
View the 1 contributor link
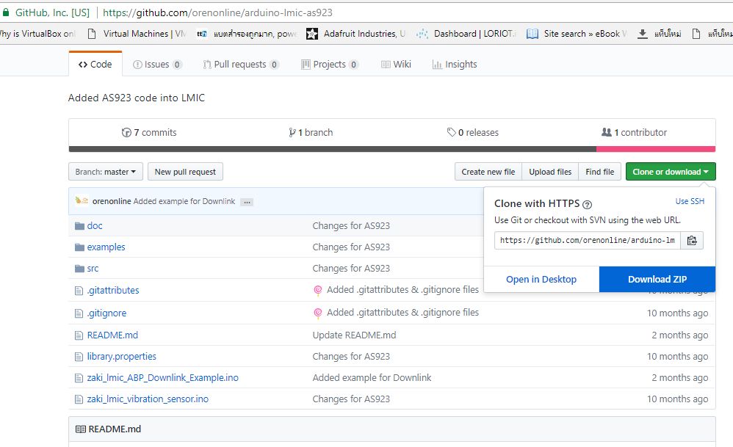coord(635,133)
